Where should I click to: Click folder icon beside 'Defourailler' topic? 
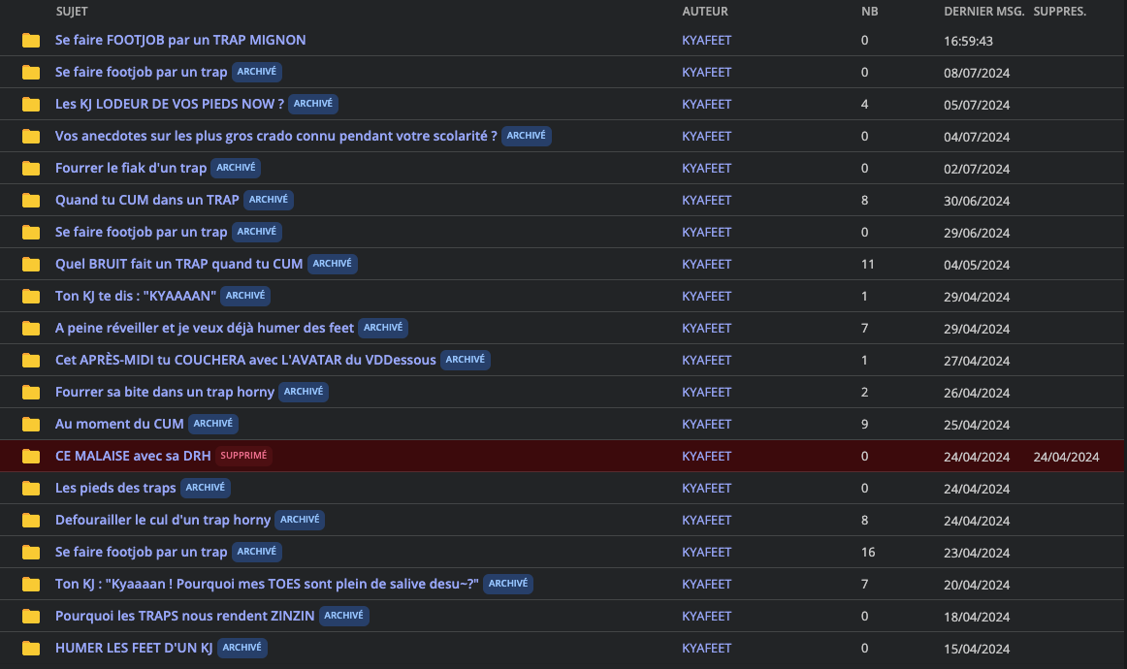point(31,520)
